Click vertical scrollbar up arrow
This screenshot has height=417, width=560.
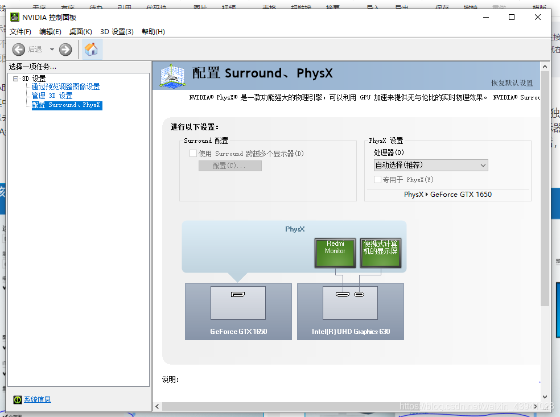point(545,67)
